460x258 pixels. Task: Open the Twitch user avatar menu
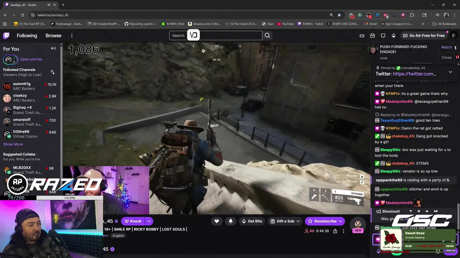tap(454, 35)
